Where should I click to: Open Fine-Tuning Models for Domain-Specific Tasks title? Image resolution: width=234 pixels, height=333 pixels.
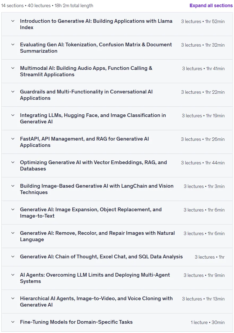tap(76, 322)
